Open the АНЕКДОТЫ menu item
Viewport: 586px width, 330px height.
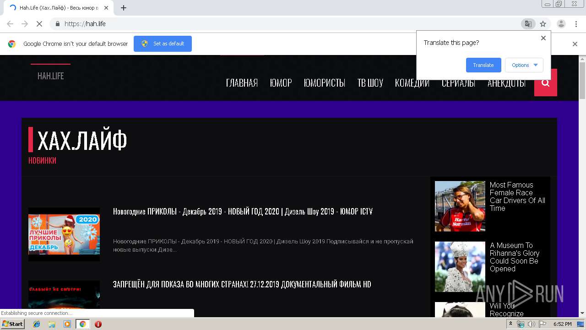pos(506,83)
